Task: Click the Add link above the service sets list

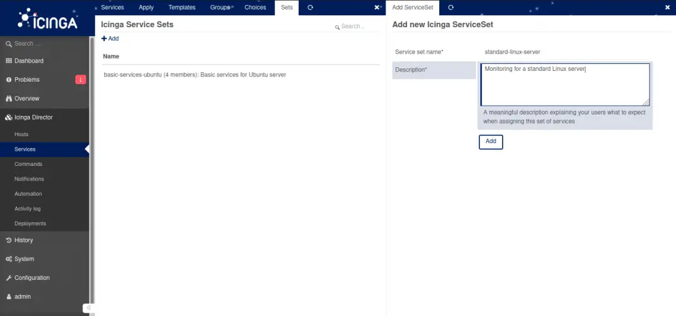Action: (x=110, y=39)
